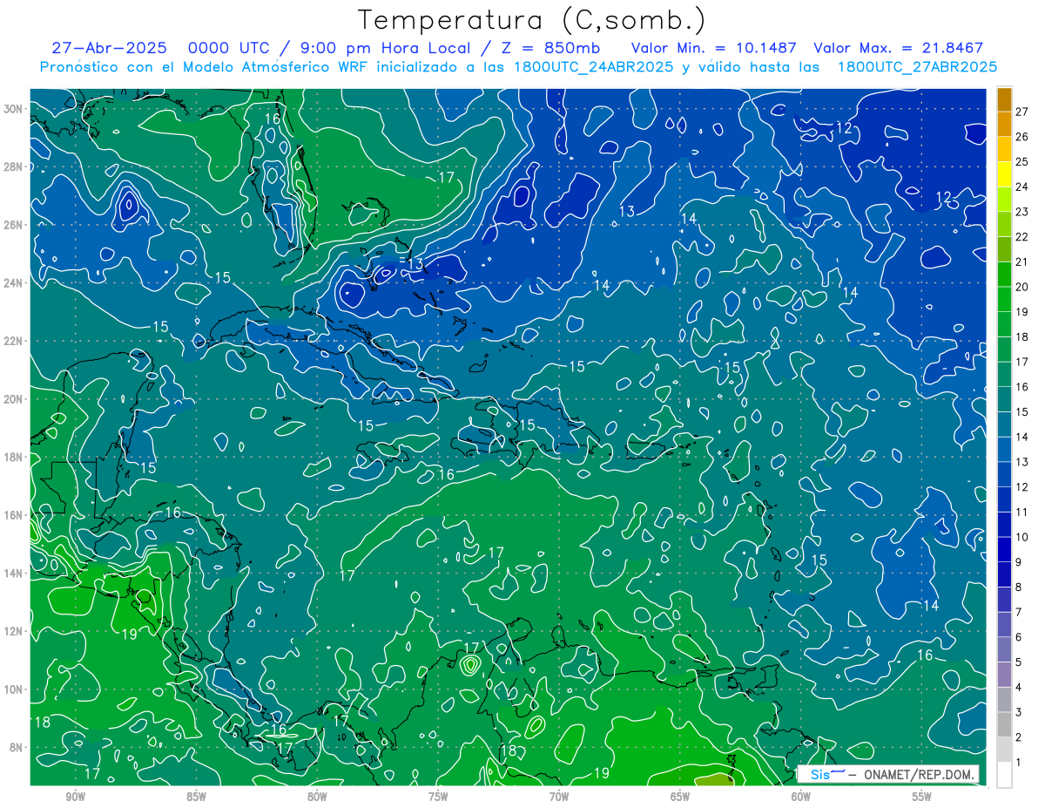The image size is (1045, 808).
Task: Click color scale tick label "8"
Action: tap(1019, 587)
